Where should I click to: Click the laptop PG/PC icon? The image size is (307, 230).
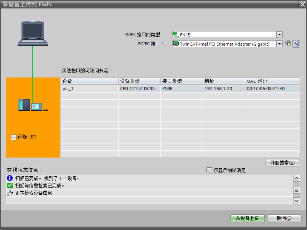(x=33, y=33)
